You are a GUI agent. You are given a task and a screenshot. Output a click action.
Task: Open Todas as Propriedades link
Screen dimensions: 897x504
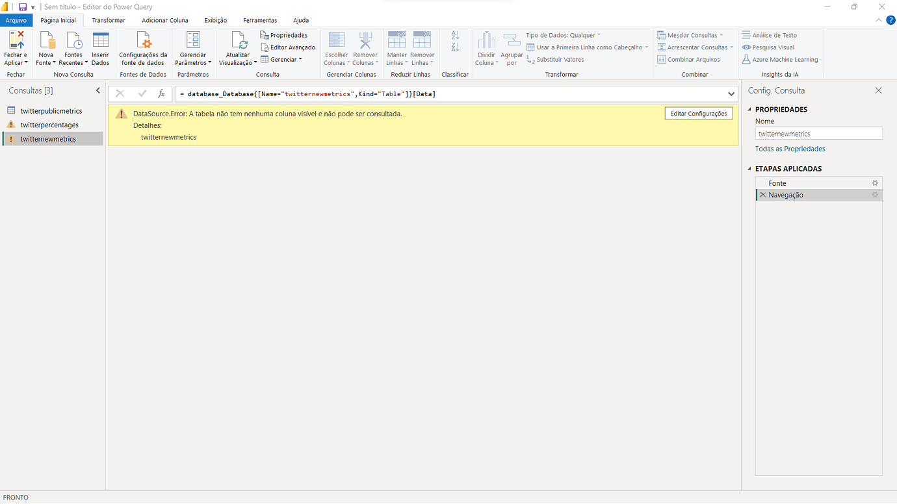coord(789,148)
